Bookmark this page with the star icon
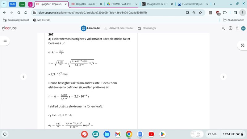Screen dimensions: 247x139 tap(200, 13)
